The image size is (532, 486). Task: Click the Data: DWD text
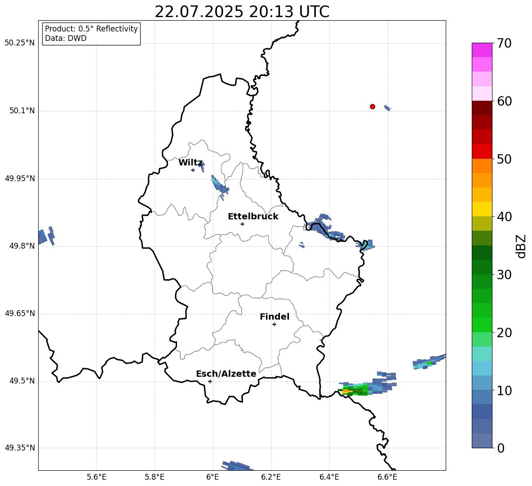point(66,38)
